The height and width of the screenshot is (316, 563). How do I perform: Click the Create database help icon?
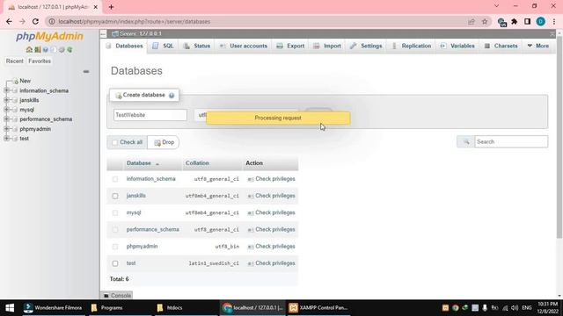[x=172, y=96]
